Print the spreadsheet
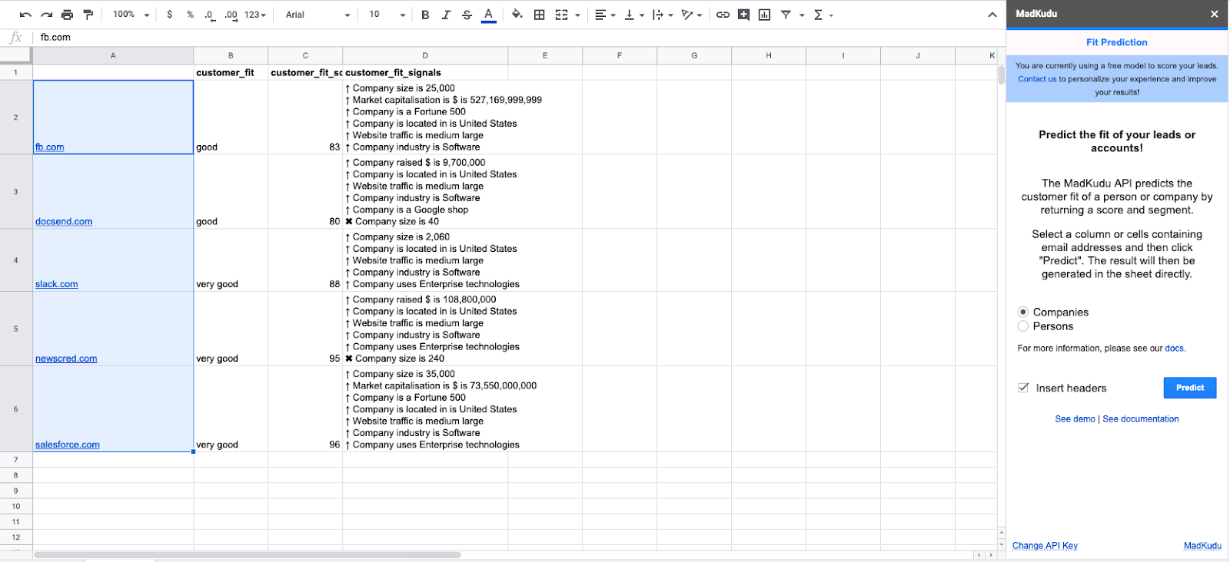 coord(67,15)
